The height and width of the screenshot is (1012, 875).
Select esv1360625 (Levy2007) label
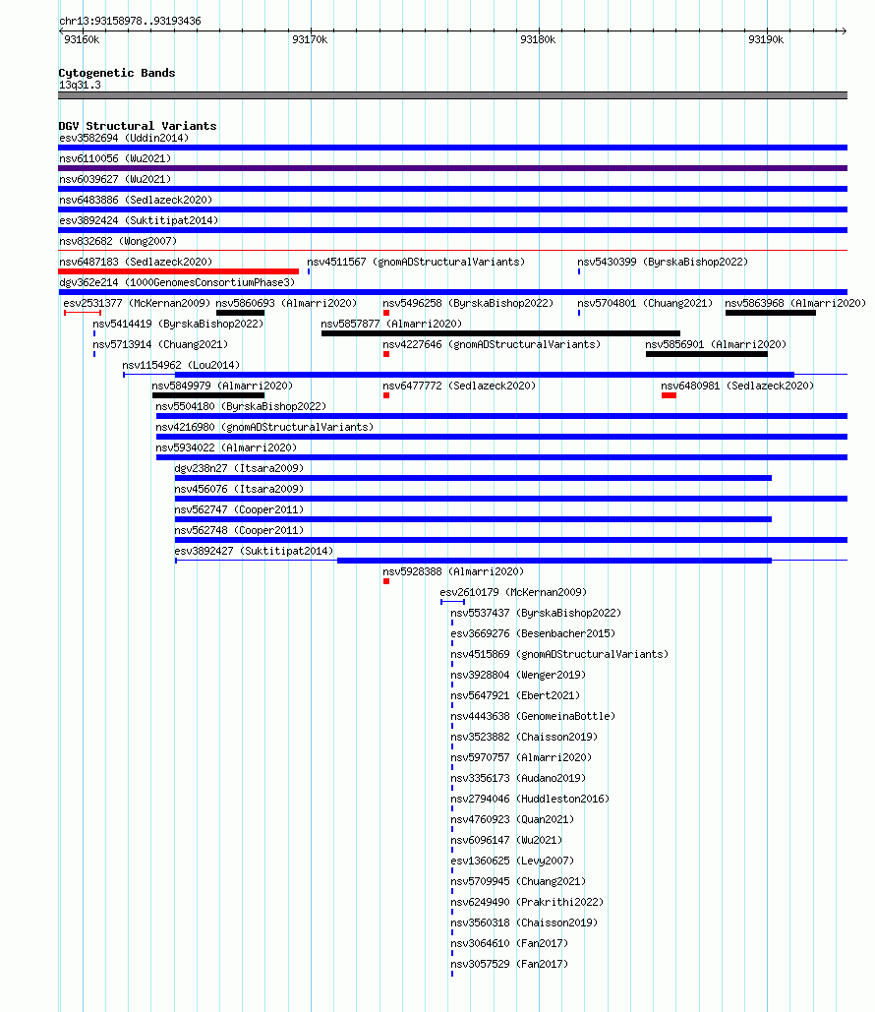512,861
